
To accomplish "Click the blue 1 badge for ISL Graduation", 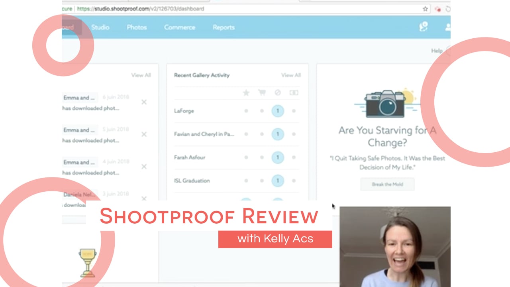I will 278,181.
